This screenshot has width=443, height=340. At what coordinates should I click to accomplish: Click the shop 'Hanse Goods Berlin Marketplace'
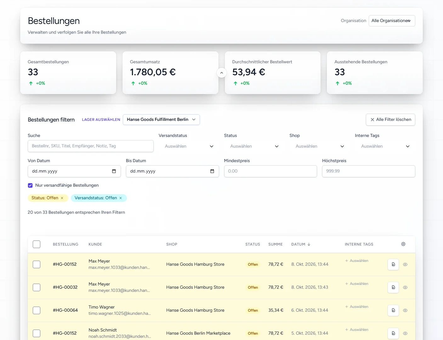(x=198, y=333)
